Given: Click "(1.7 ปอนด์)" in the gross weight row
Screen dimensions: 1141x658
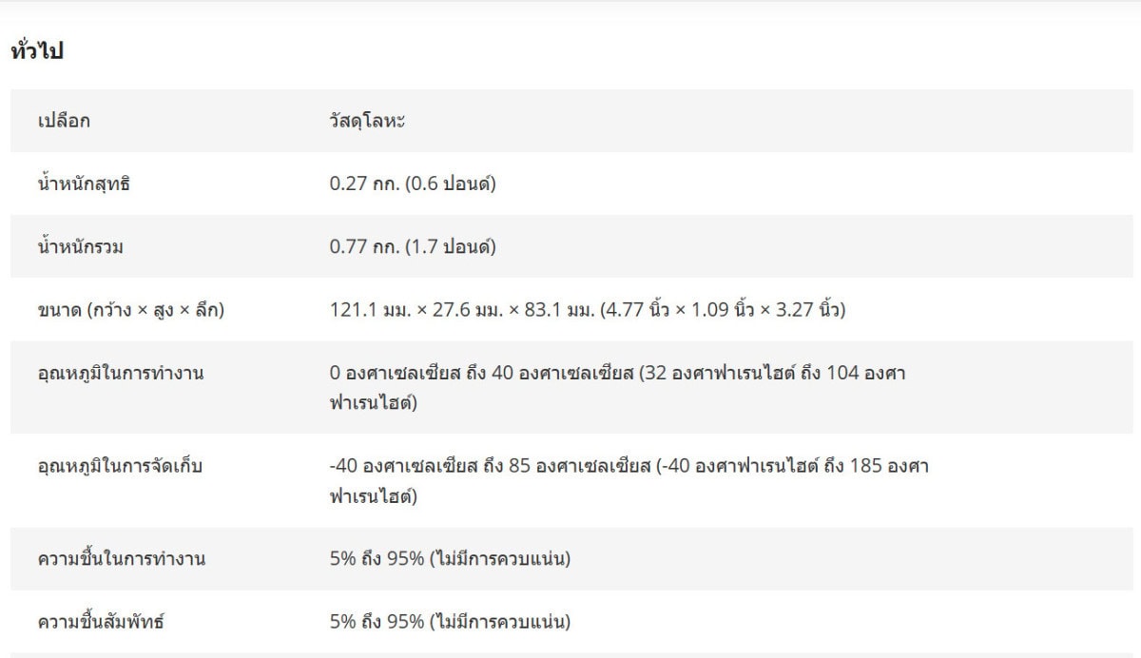Looking at the screenshot, I should click(451, 247).
